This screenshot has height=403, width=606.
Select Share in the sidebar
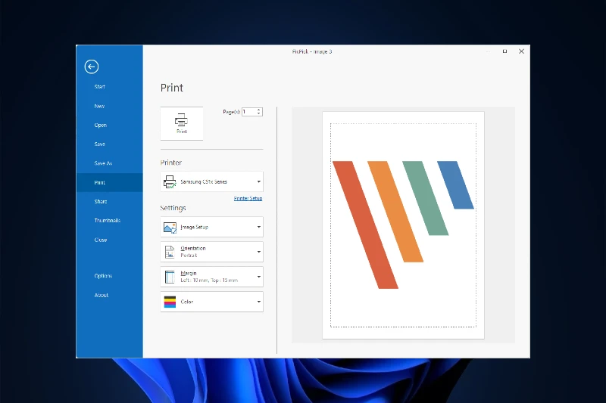110,201
